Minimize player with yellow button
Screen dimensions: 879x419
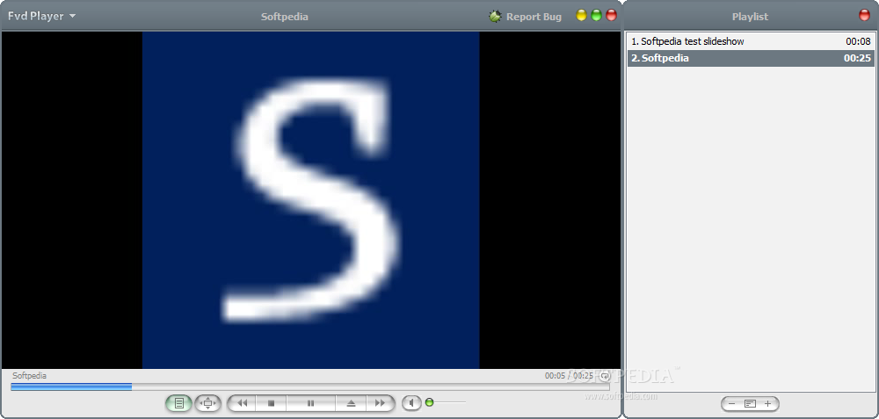tap(581, 16)
